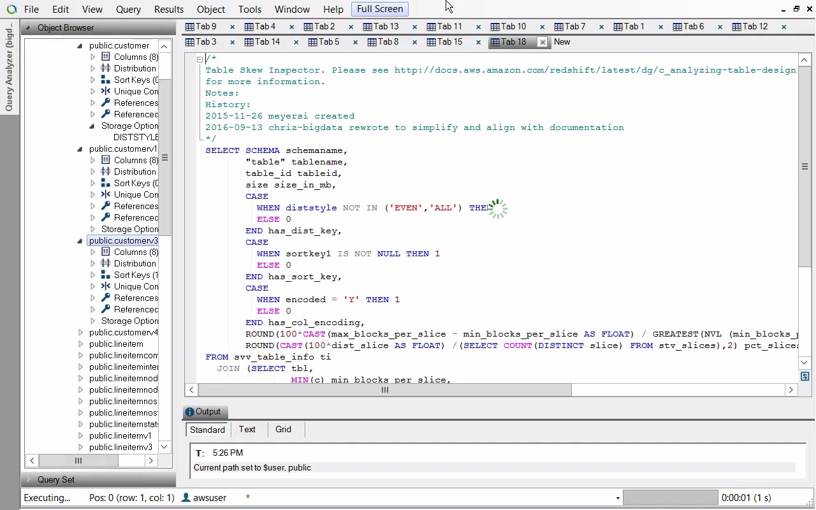This screenshot has height=510, width=816.
Task: Click the Unique Constraints icon under public.customer
Action: (106, 91)
